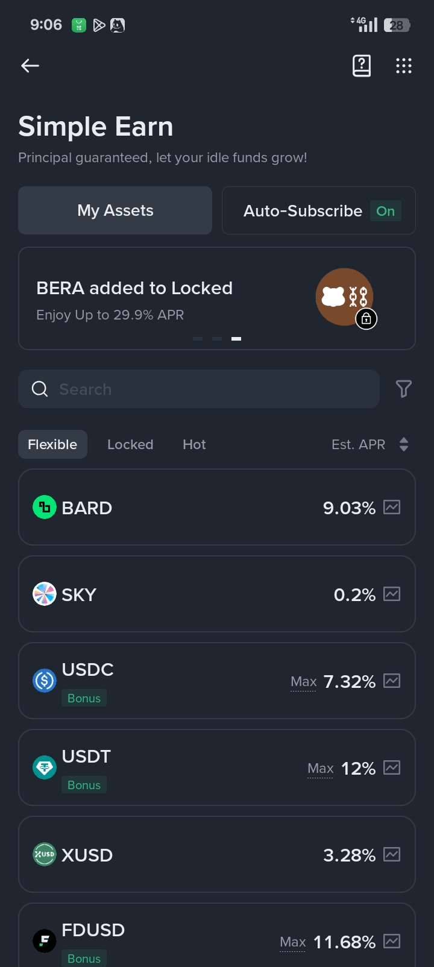
Task: Open BARD APR history chart icon
Action: pos(392,508)
